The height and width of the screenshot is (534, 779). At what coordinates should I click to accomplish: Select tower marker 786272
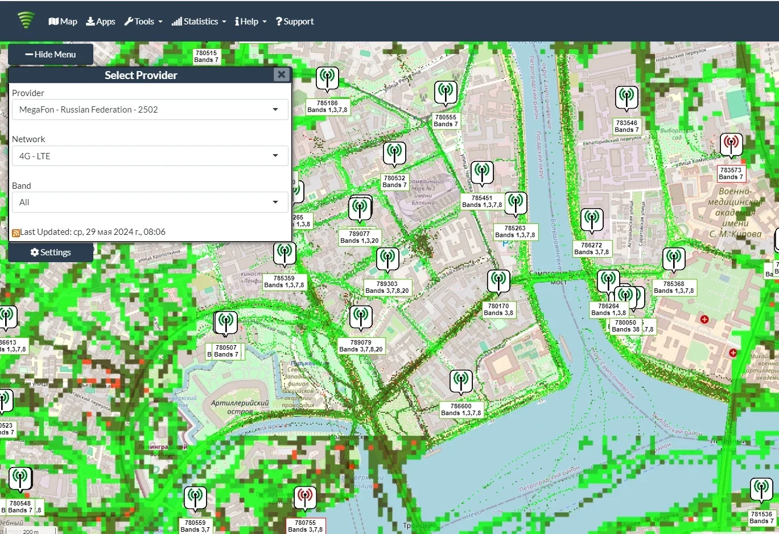click(592, 221)
